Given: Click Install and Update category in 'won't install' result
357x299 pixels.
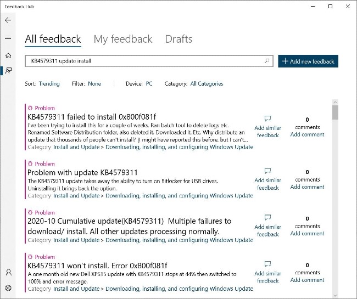Looking at the screenshot, I should click(x=76, y=289).
